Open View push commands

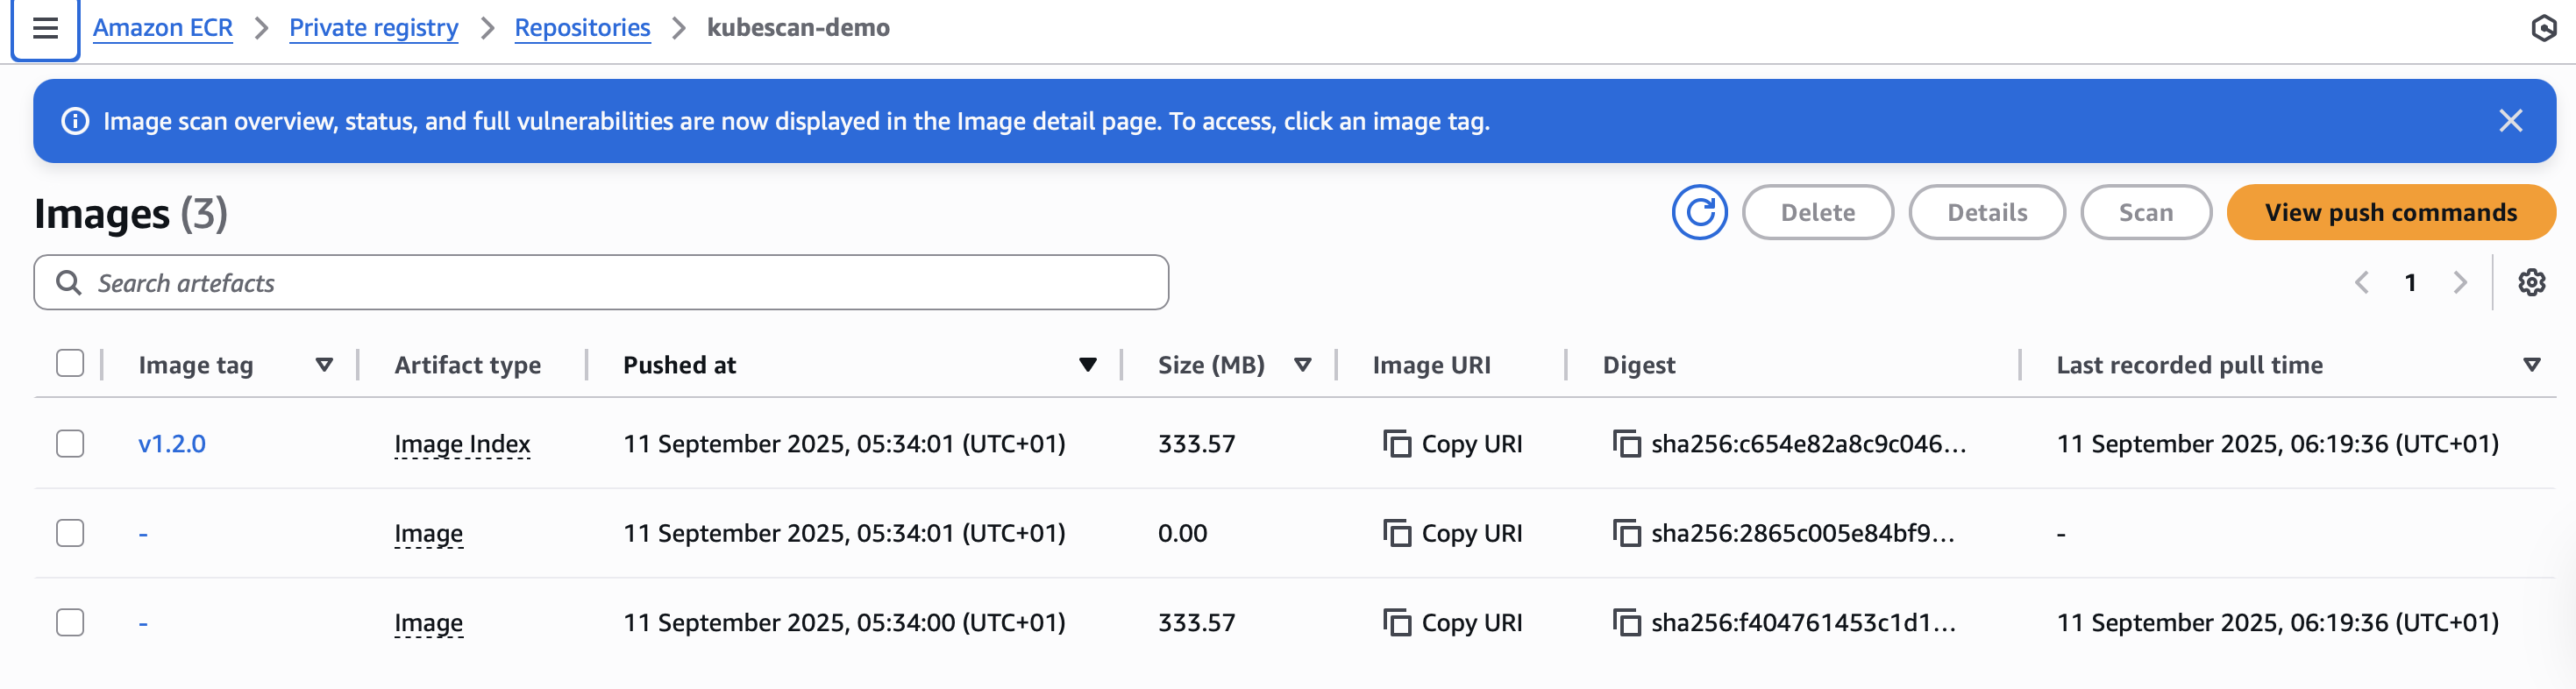click(x=2390, y=212)
